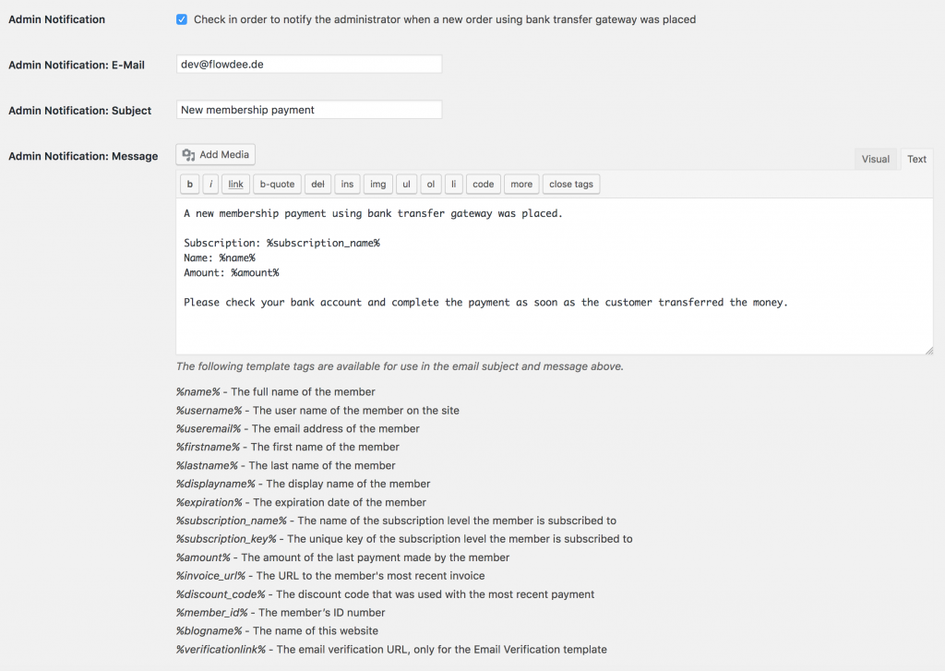Insert list item with li button
Screen dimensions: 945x671
click(x=454, y=185)
